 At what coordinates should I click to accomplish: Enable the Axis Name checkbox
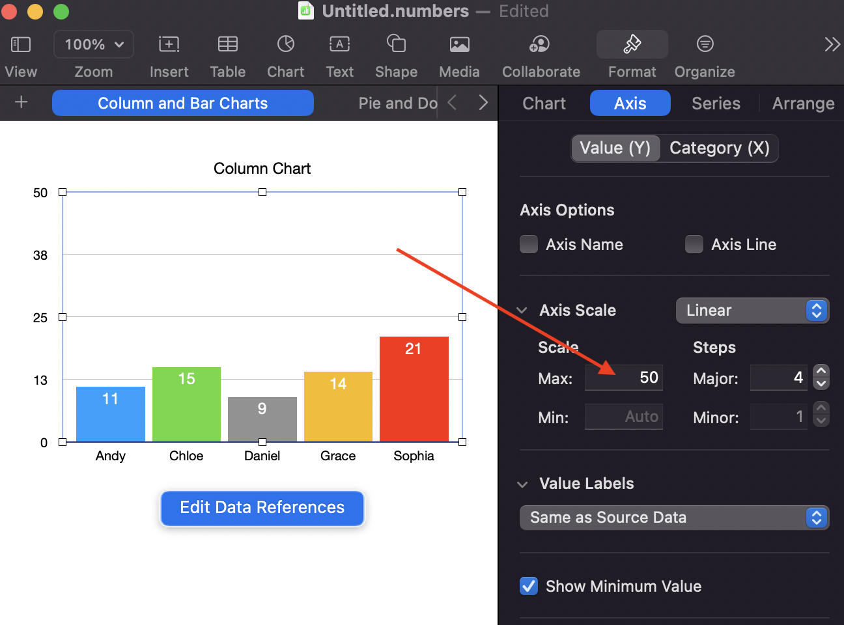tap(529, 244)
